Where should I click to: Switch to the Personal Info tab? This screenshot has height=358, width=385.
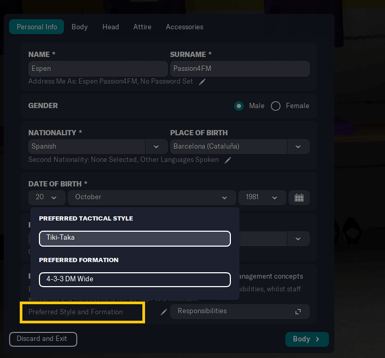(x=37, y=27)
